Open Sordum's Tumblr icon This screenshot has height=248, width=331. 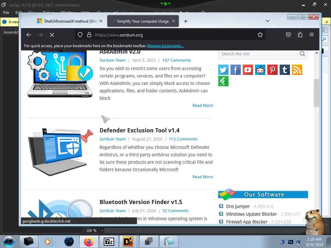coord(285,70)
